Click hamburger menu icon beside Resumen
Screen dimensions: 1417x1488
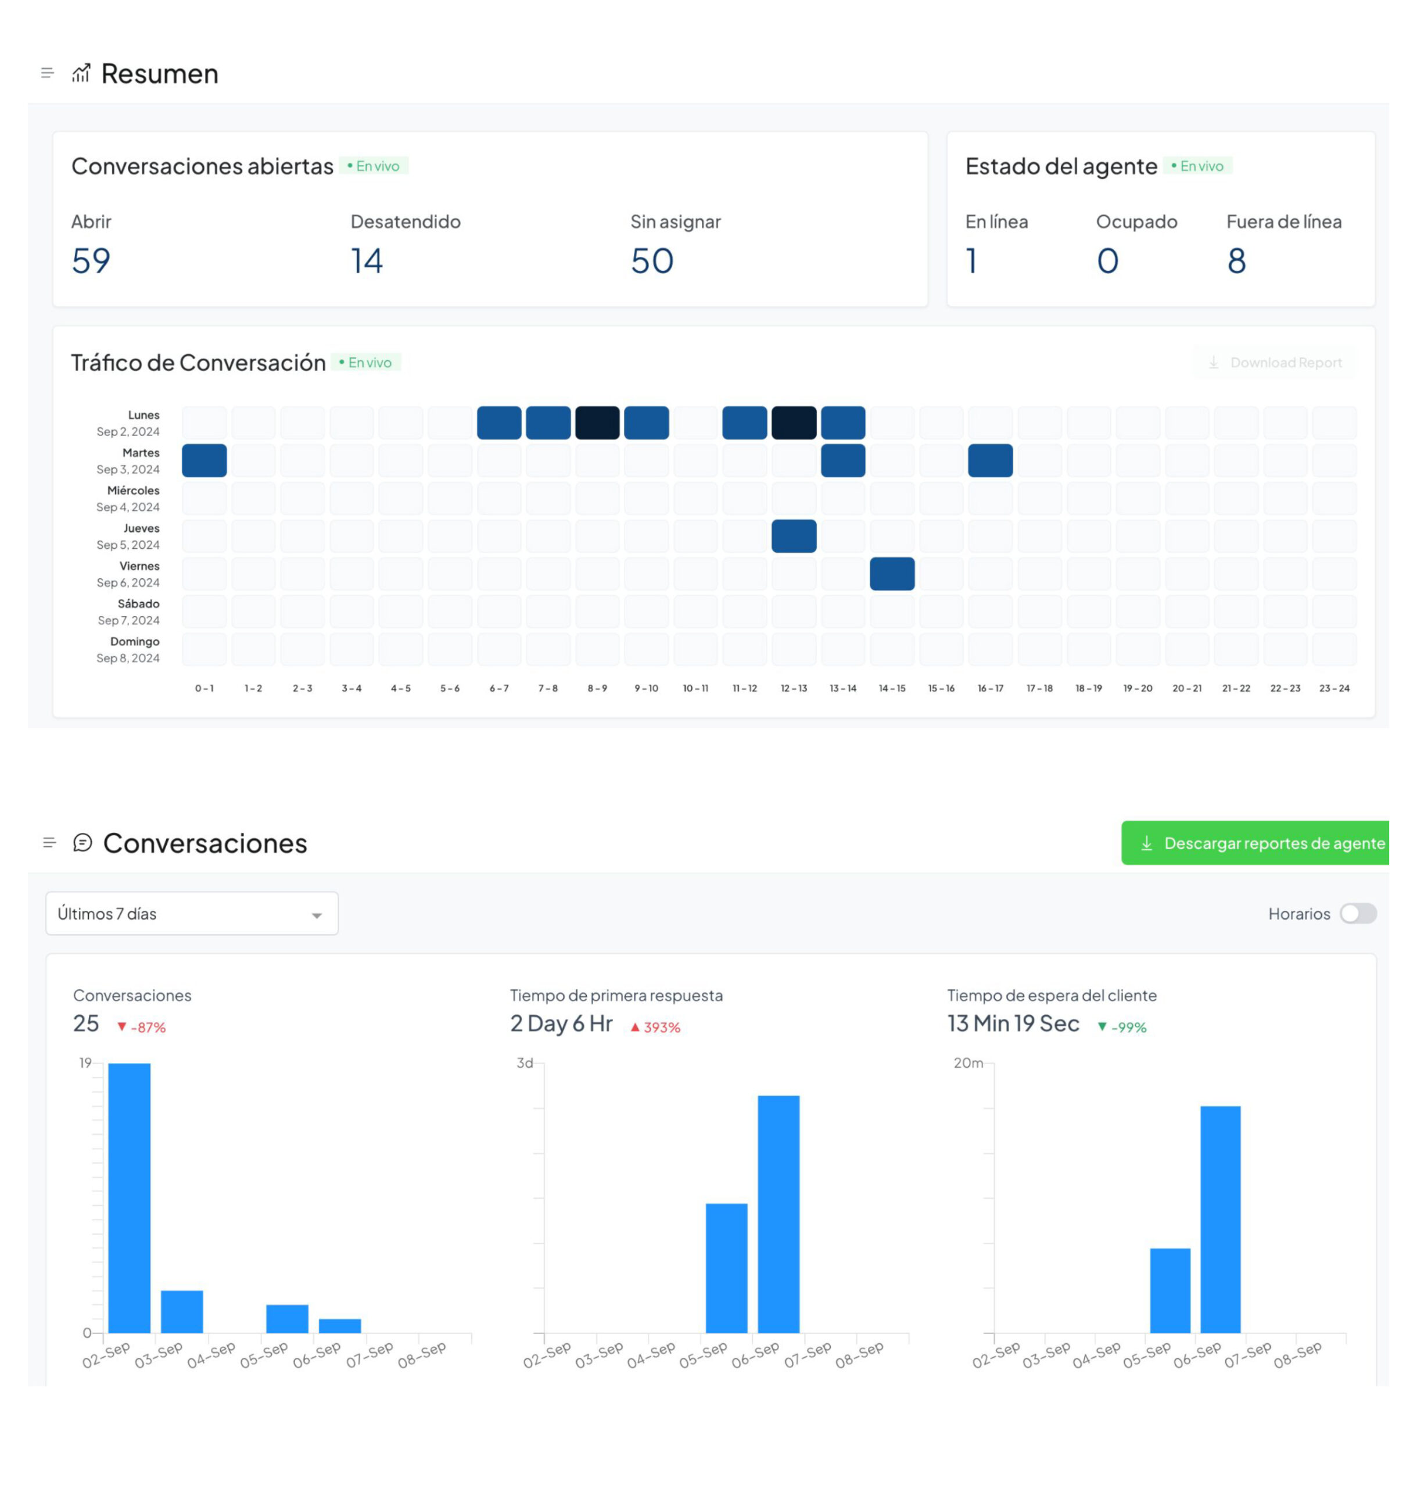tap(47, 73)
